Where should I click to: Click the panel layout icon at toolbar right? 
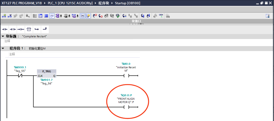point(267,16)
